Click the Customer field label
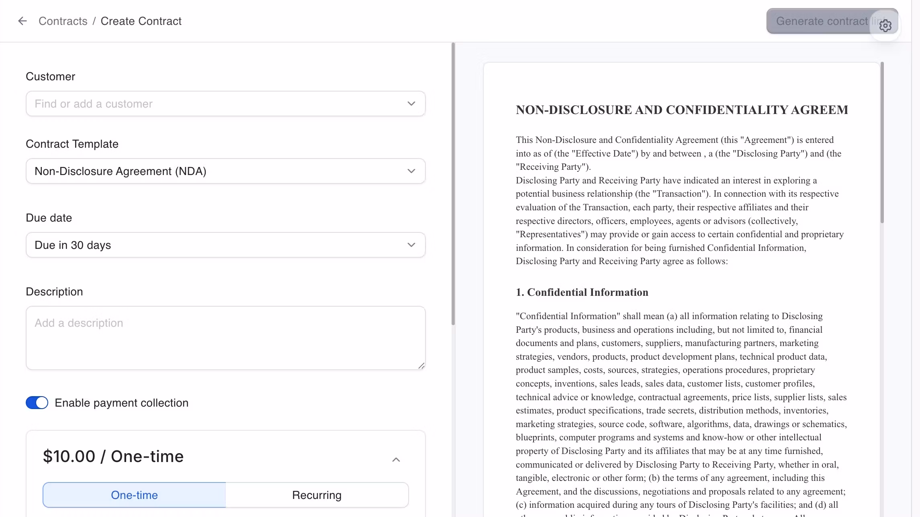The image size is (920, 517). click(51, 76)
